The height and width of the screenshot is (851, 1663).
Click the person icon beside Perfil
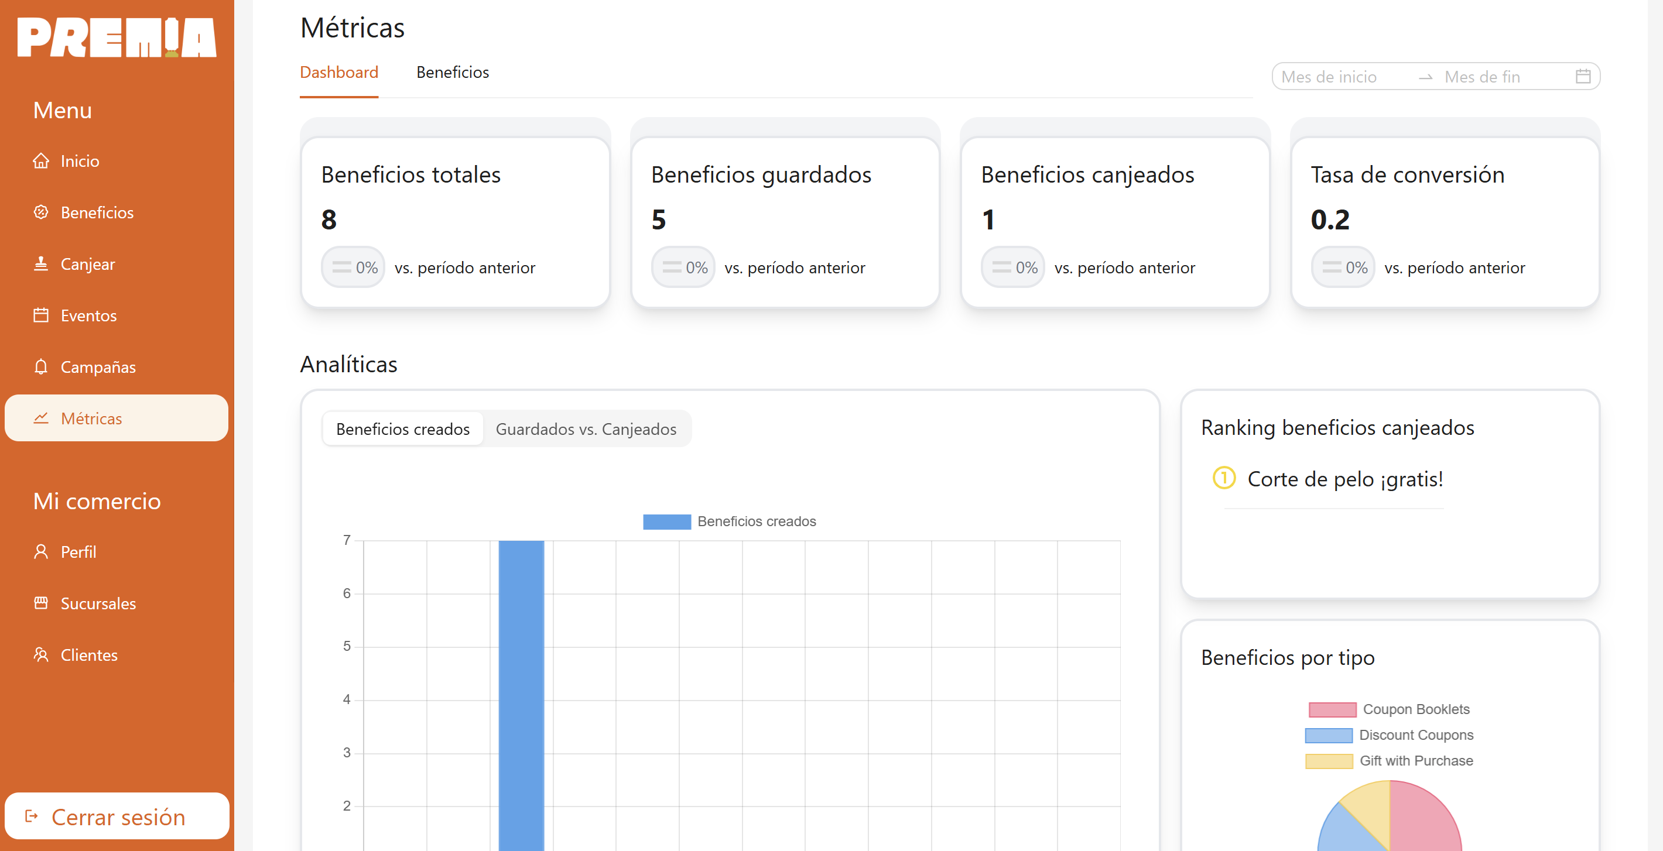40,552
